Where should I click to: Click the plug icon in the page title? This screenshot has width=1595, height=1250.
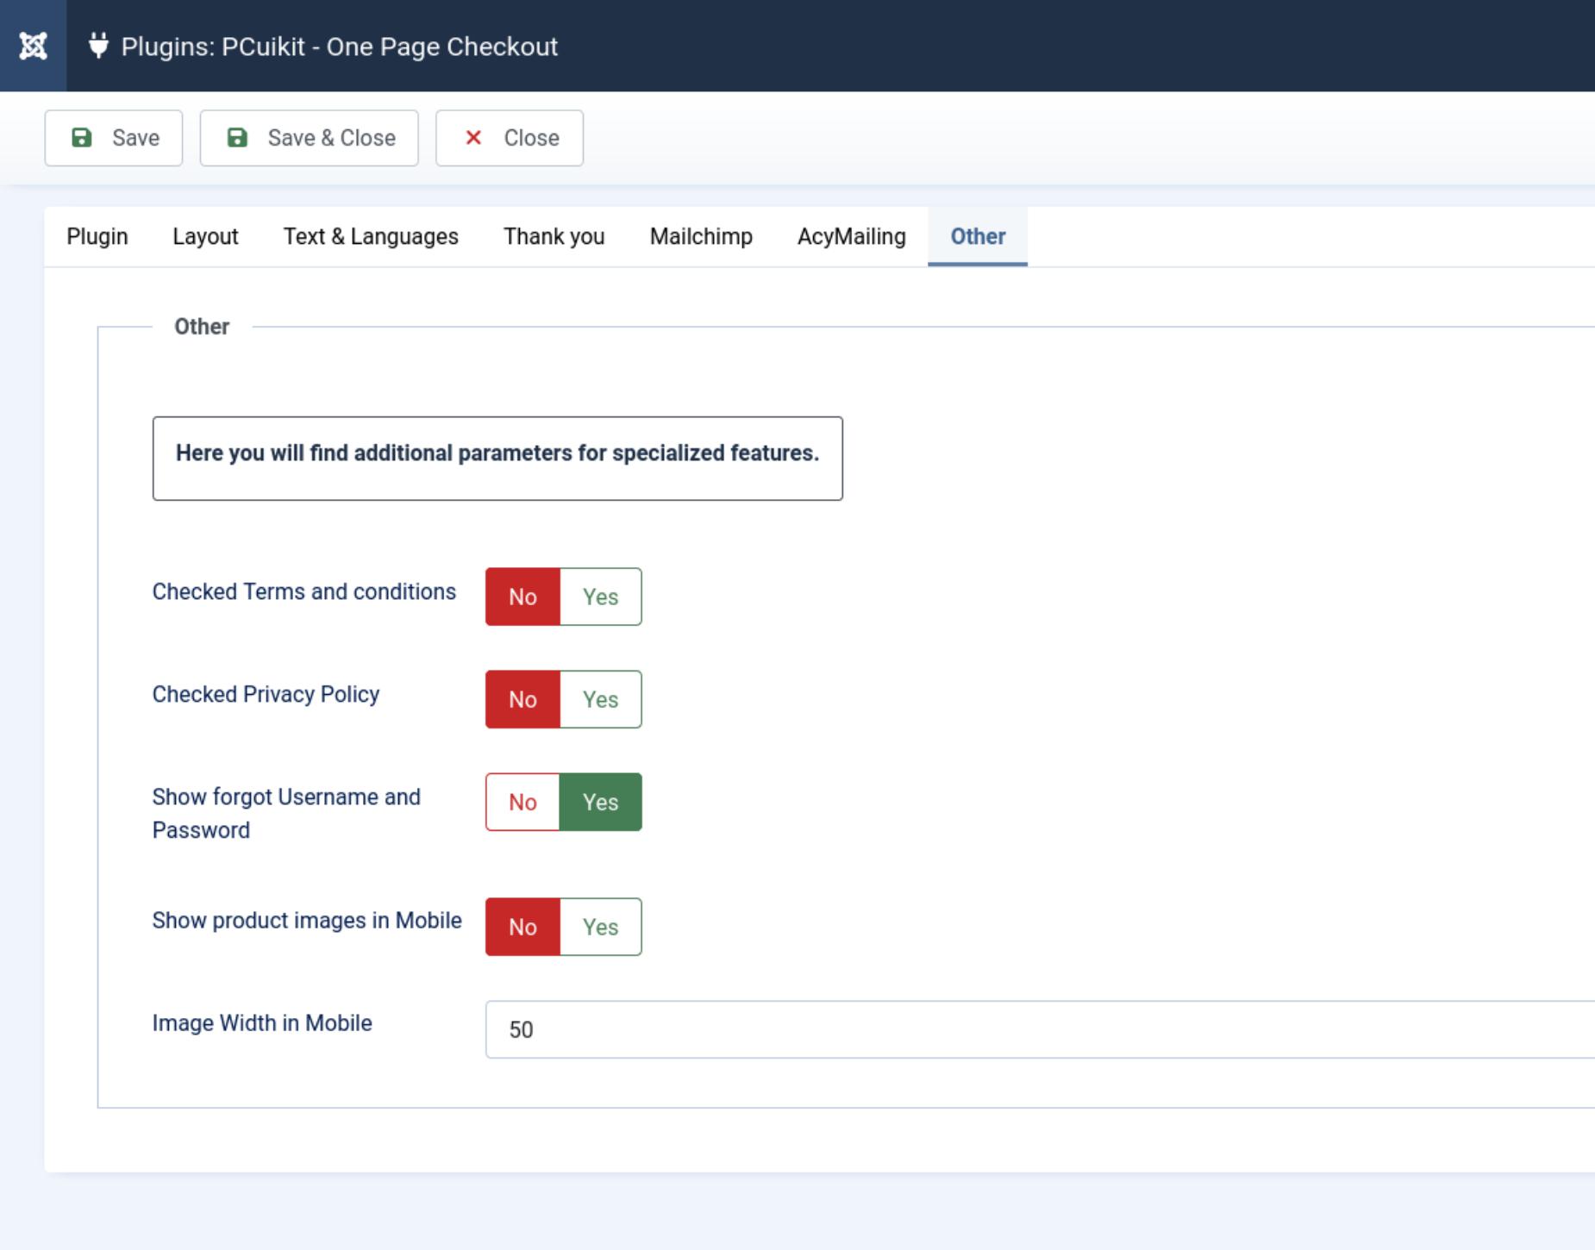(98, 46)
